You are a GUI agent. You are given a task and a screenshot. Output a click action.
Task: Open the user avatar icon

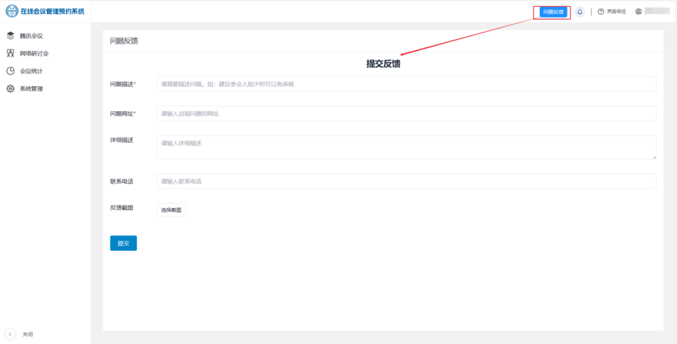click(638, 12)
